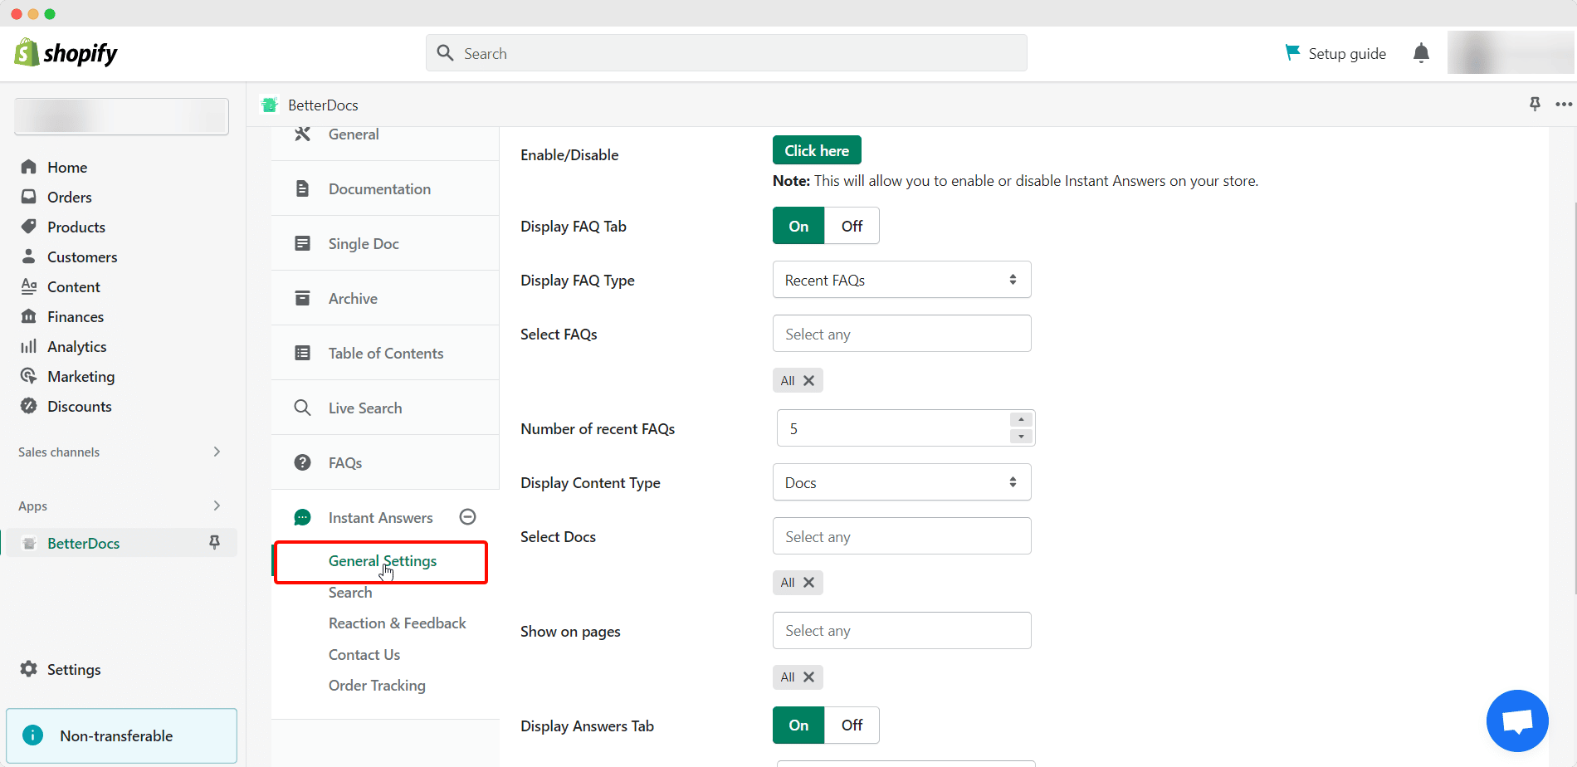Focus the top Search bar
The image size is (1577, 767).
pos(726,53)
